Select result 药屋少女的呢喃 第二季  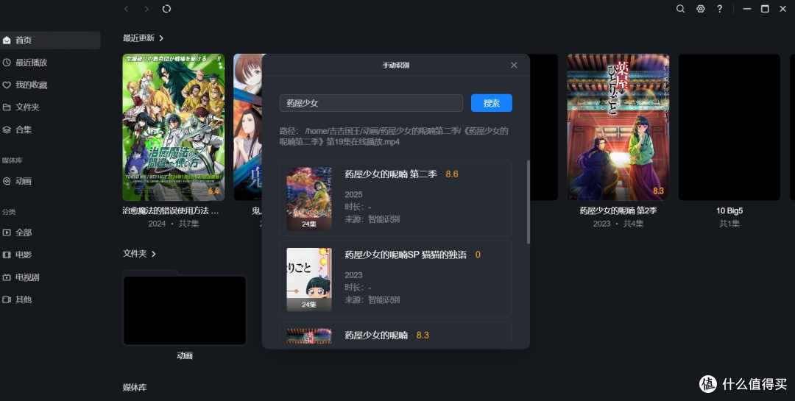[396, 198]
